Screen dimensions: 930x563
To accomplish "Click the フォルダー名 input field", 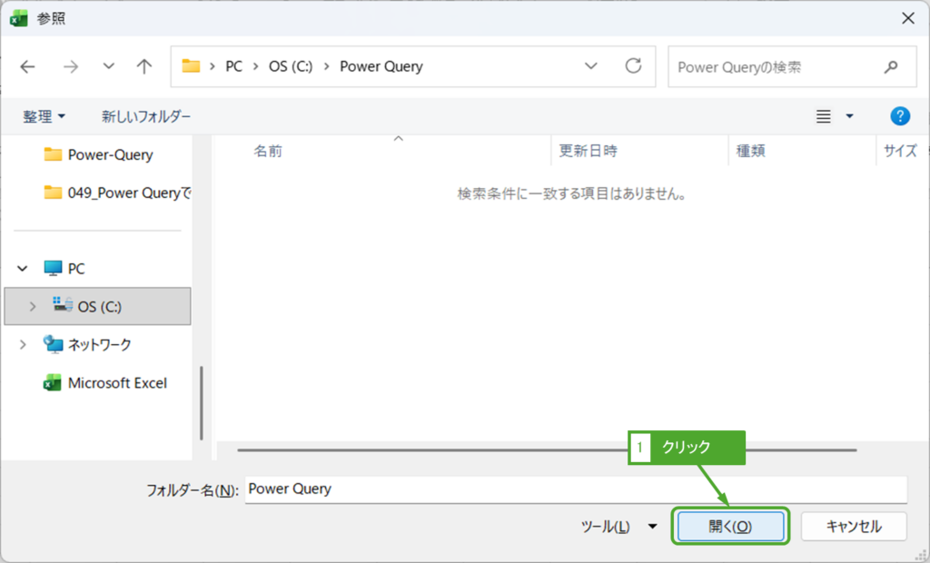I will pos(576,489).
